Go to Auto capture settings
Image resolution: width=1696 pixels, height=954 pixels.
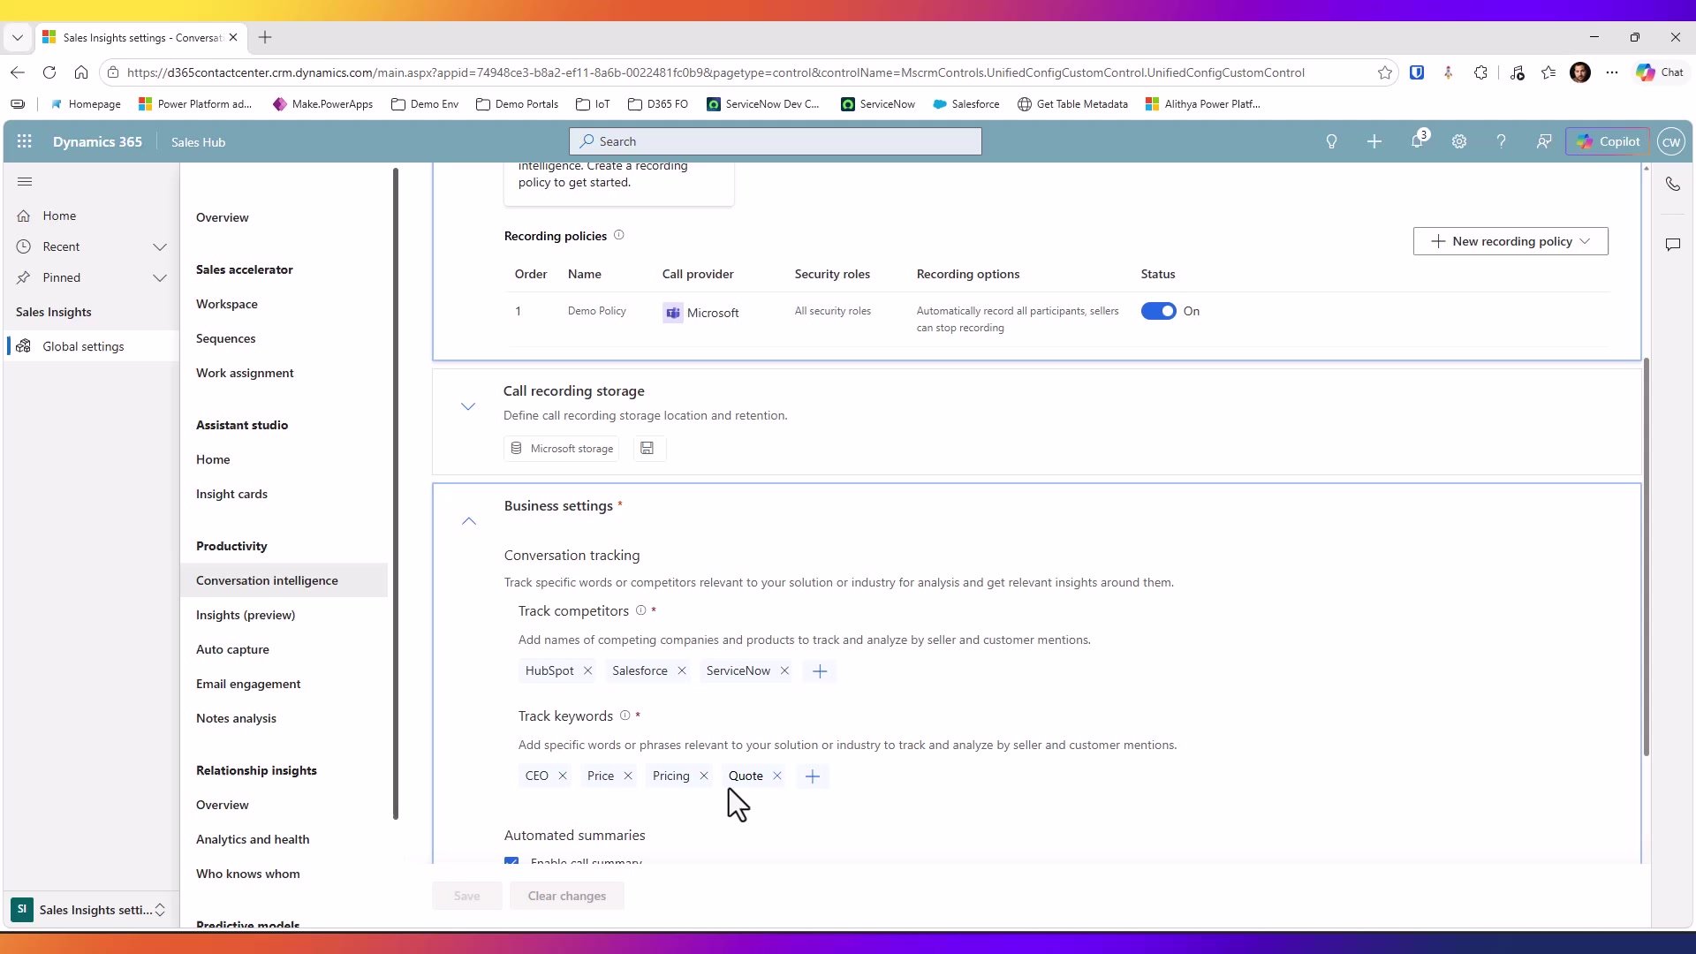[x=232, y=649]
